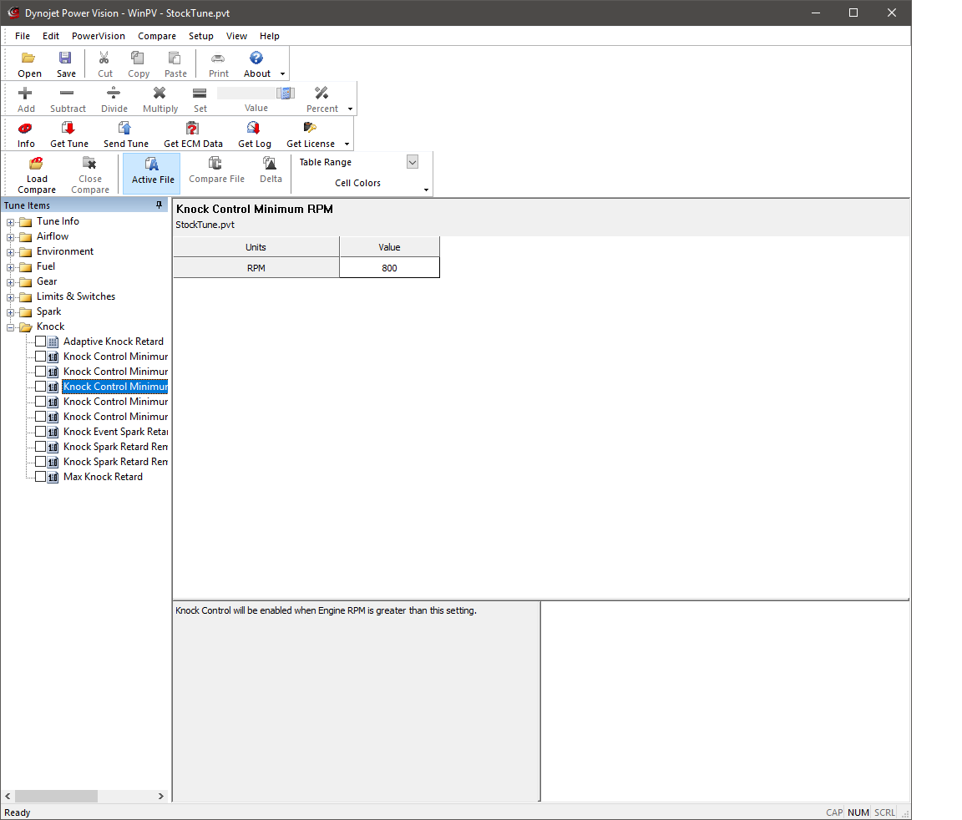Click the Tune Items horizontal scrollbar thumb
Image resolution: width=962 pixels, height=820 pixels.
(x=56, y=797)
